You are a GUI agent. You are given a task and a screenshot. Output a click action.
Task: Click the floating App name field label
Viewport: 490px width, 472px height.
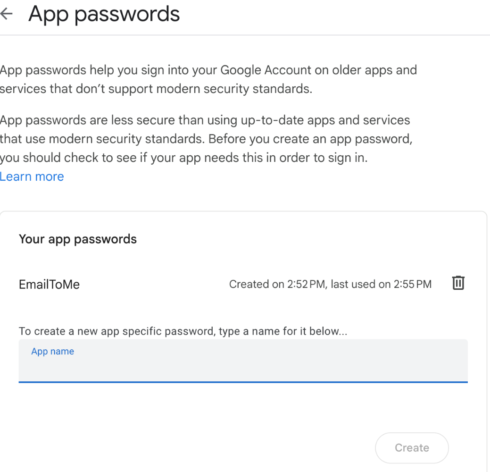[52, 352]
